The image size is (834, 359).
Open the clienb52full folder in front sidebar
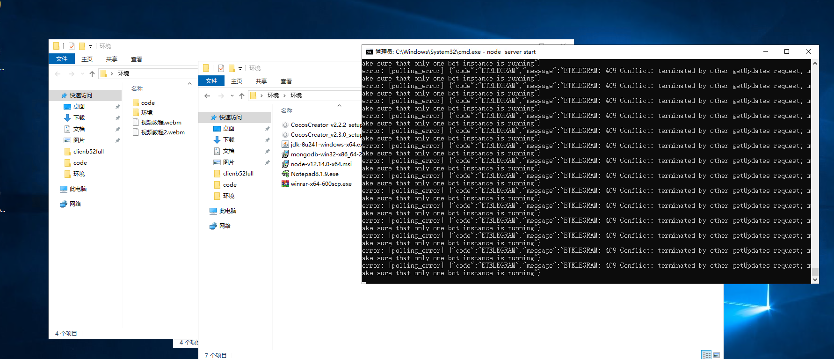[x=238, y=173]
